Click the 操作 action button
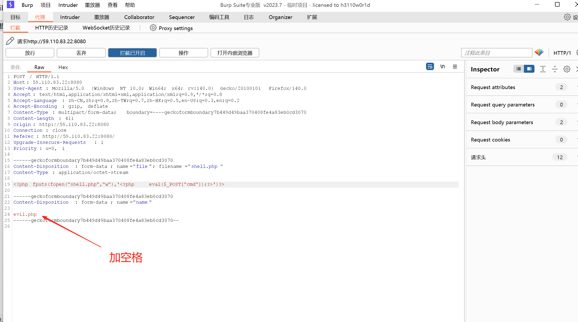 (184, 53)
